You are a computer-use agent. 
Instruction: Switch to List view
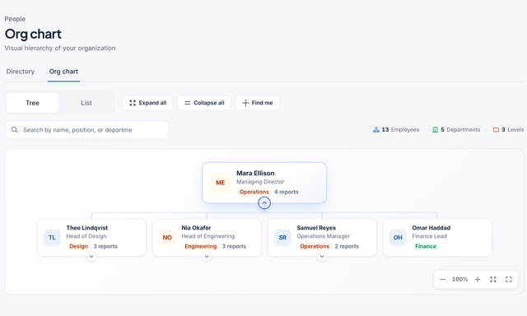pos(86,103)
